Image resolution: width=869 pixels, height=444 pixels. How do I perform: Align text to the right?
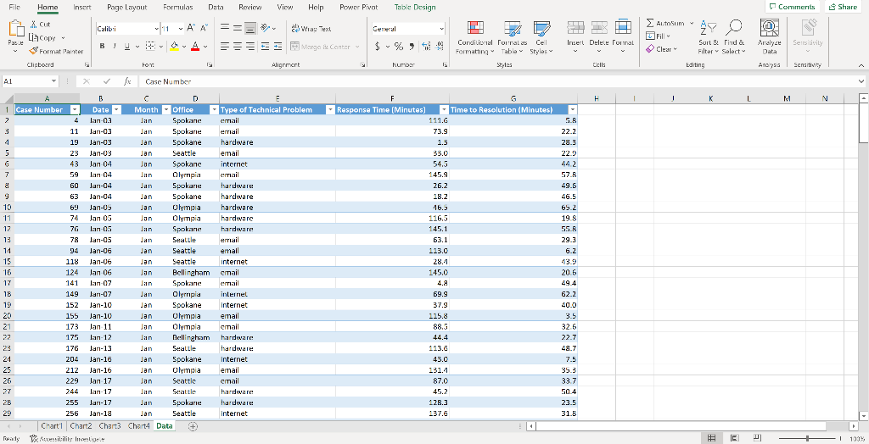click(250, 47)
